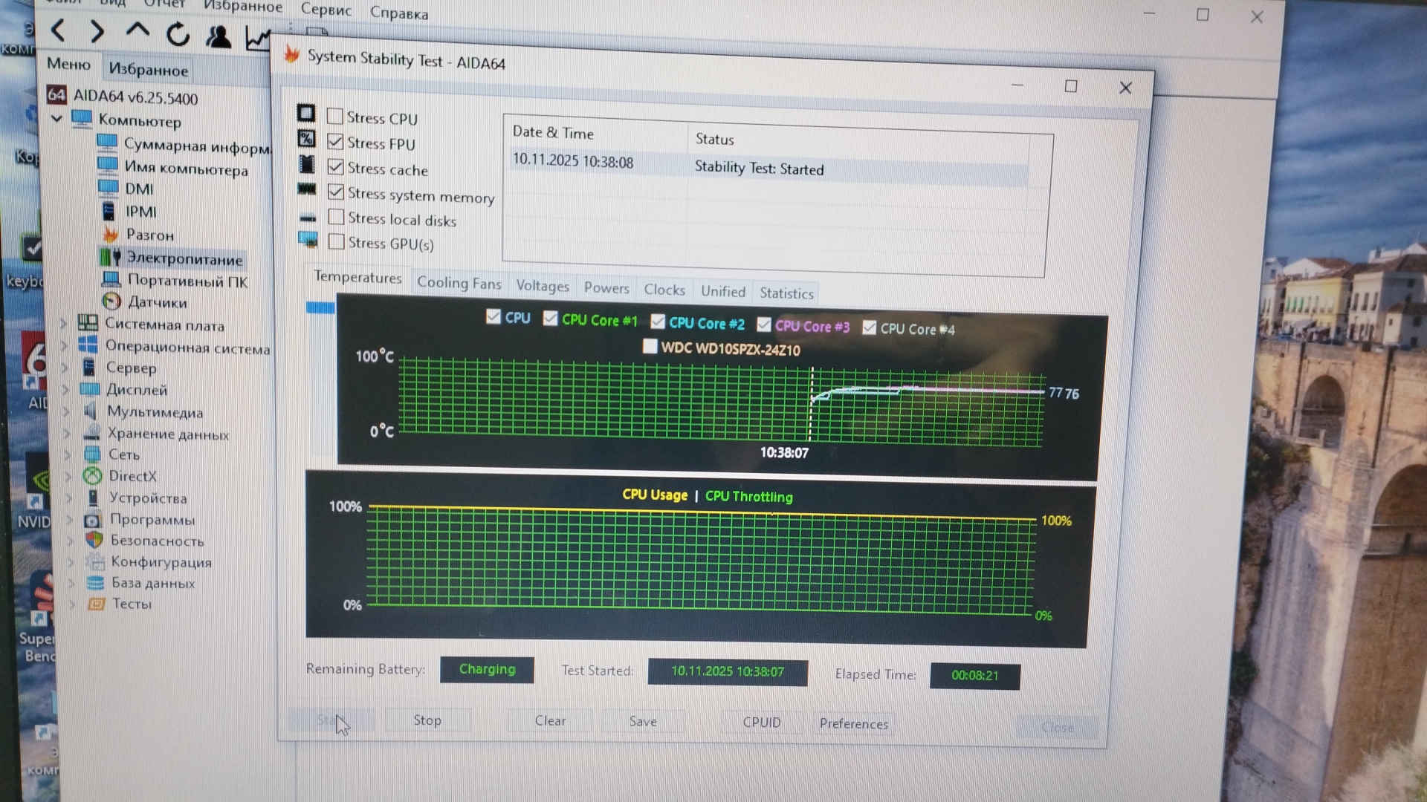This screenshot has height=802, width=1427.
Task: Toggle the WDC WD10SPZX graph checkbox
Action: [x=650, y=347]
